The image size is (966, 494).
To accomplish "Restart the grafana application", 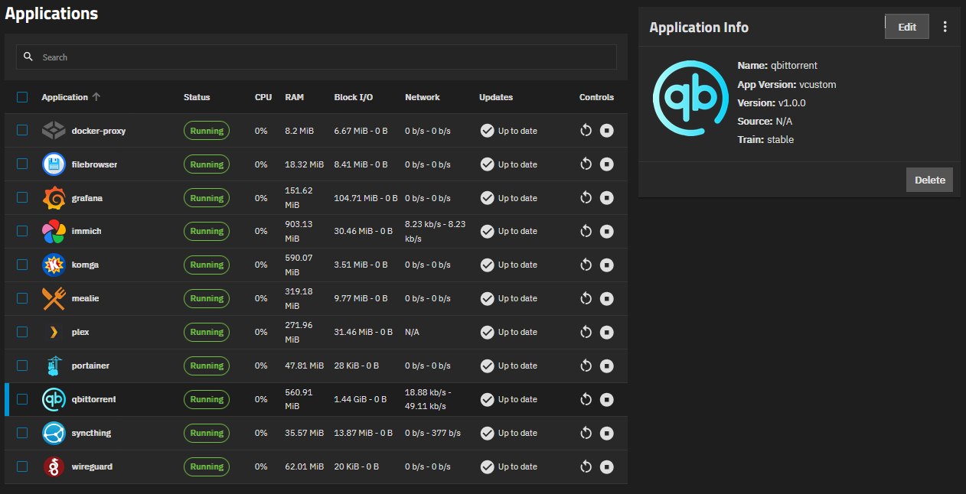I will click(586, 197).
